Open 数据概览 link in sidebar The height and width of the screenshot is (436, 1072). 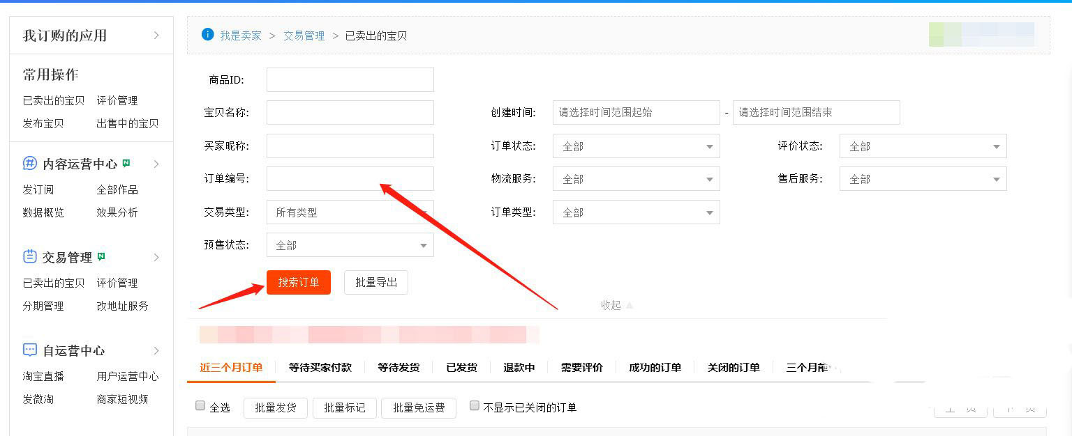coord(43,212)
